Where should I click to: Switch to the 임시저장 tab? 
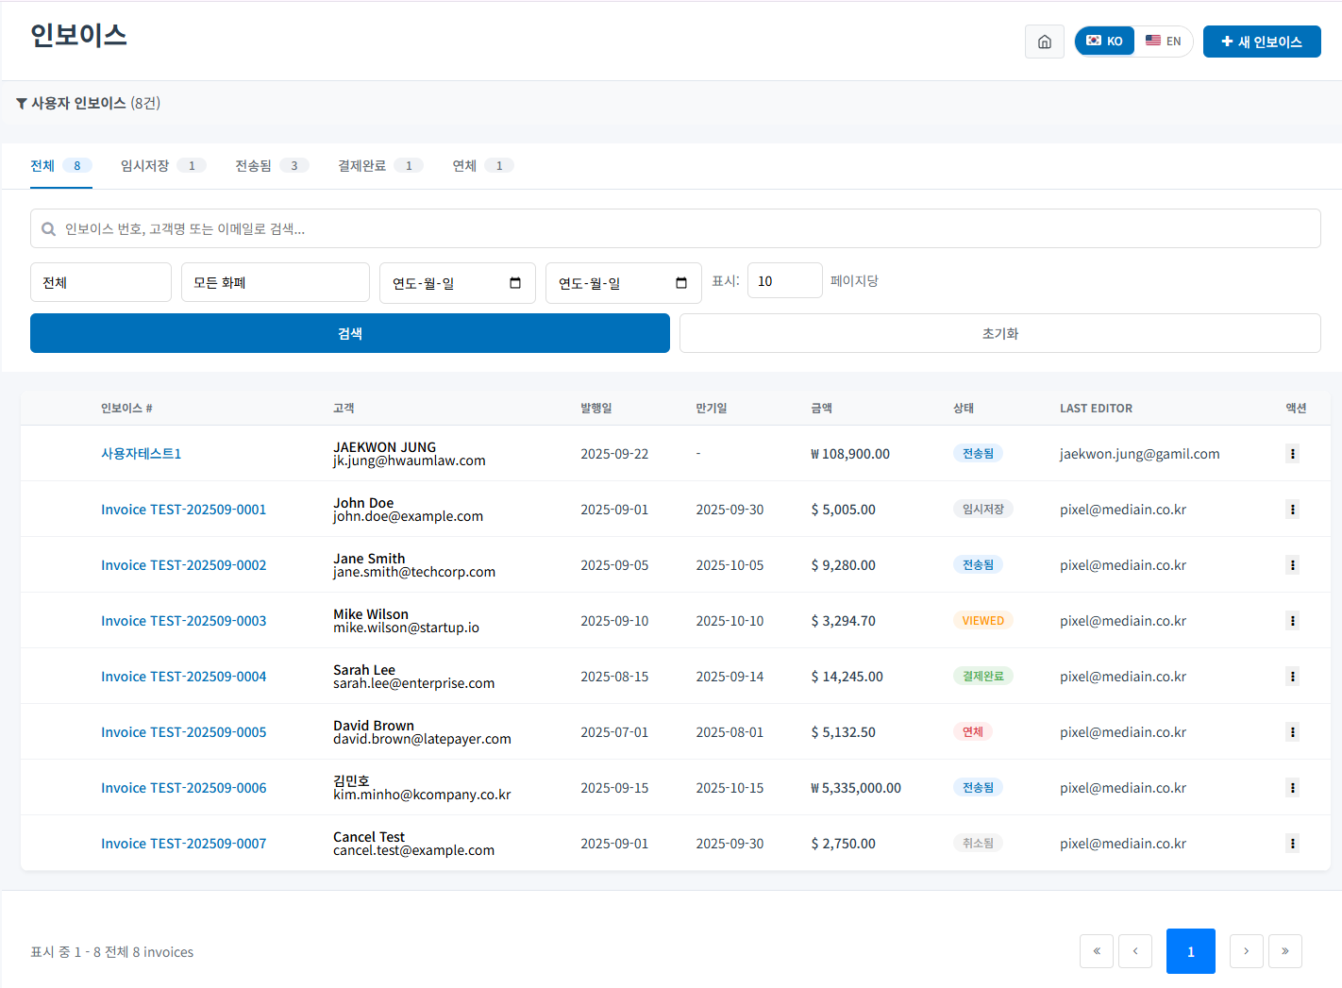[161, 166]
